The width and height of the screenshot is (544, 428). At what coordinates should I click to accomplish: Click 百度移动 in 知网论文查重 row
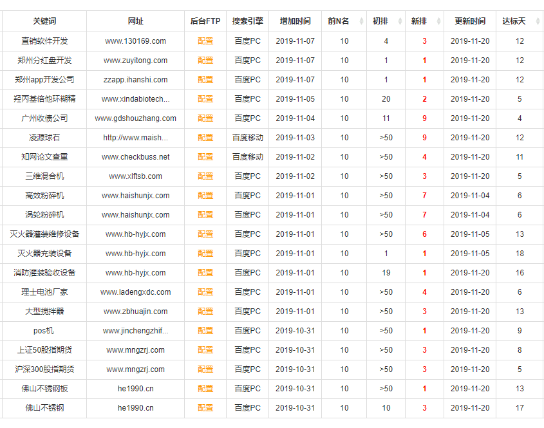pyautogui.click(x=247, y=157)
